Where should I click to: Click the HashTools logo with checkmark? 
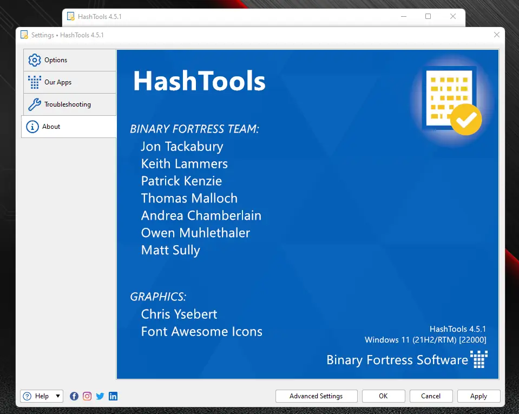[x=452, y=101]
